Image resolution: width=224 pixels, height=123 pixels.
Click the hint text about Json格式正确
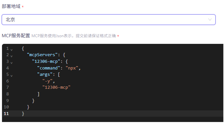click(74, 36)
